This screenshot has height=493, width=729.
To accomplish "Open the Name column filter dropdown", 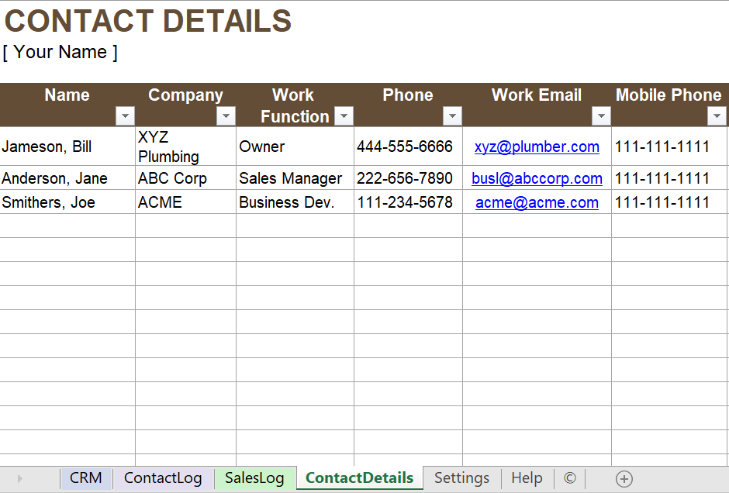I will [125, 116].
